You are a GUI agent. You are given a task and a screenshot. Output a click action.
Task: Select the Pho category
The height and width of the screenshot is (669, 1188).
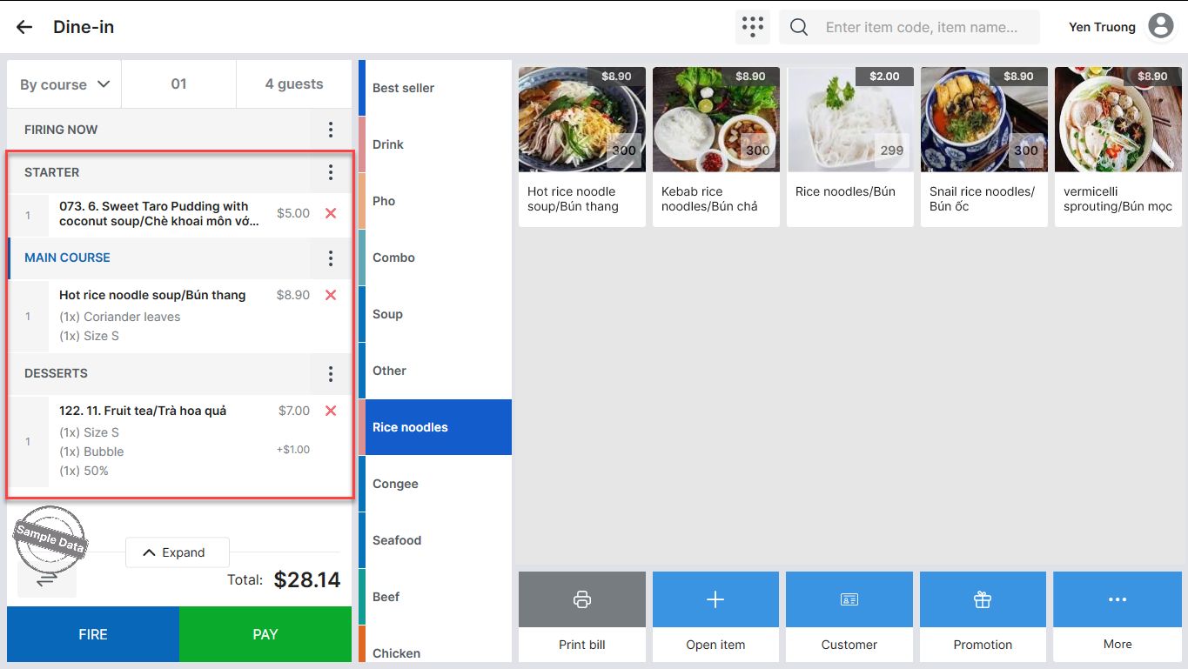(435, 201)
